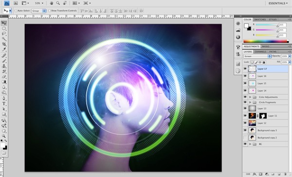Select the Pen tool
This screenshot has width=292, height=177.
pyautogui.click(x=4, y=98)
